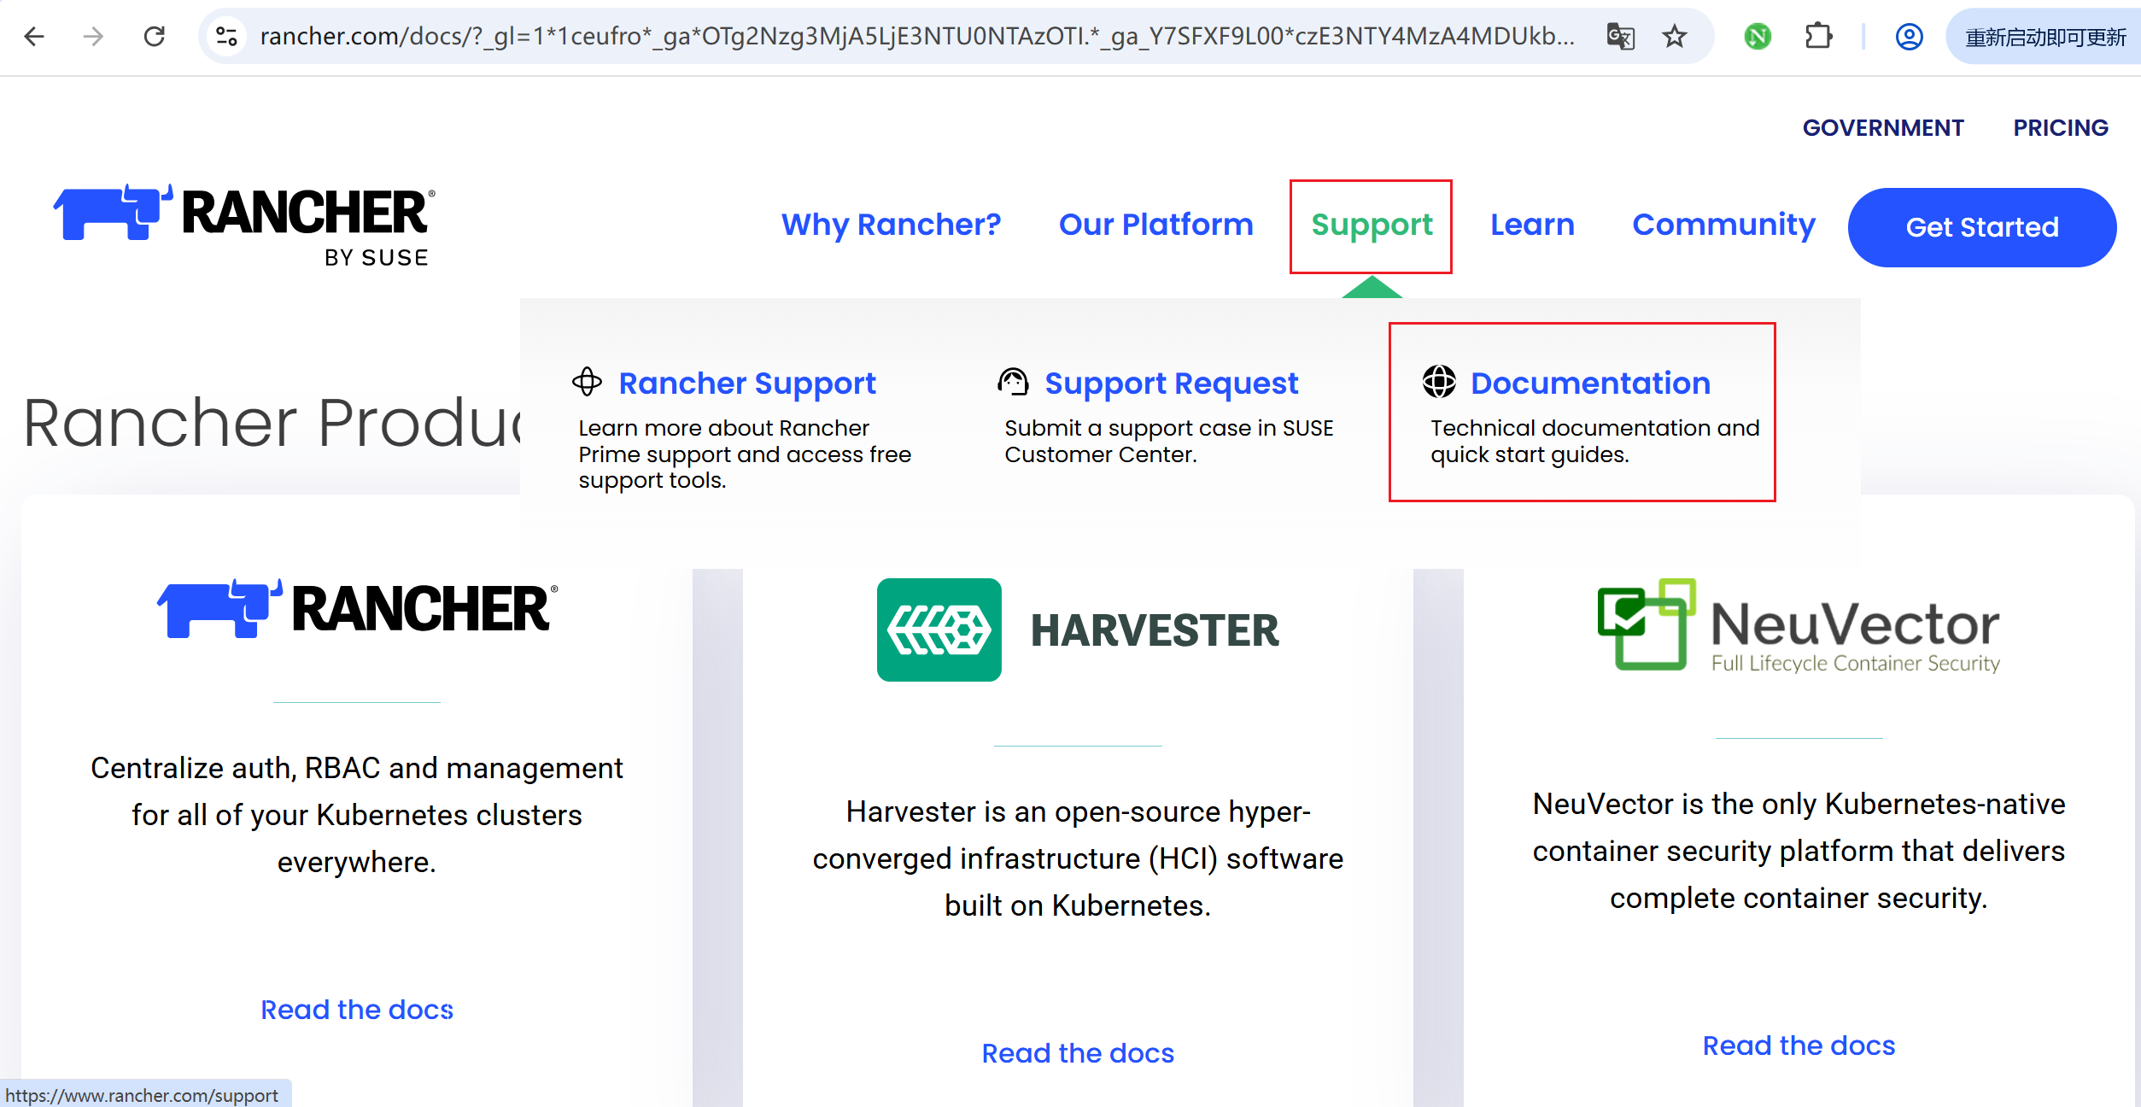Image resolution: width=2141 pixels, height=1107 pixels.
Task: Click the restart to update Chrome button
Action: pyautogui.click(x=2044, y=37)
